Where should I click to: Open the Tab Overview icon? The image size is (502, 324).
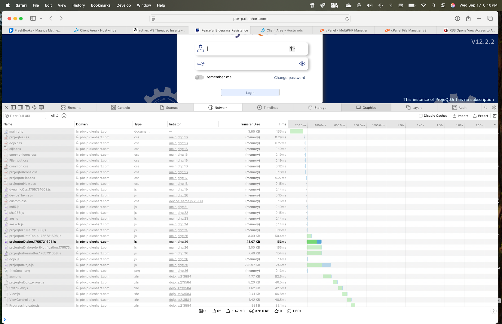click(x=490, y=19)
